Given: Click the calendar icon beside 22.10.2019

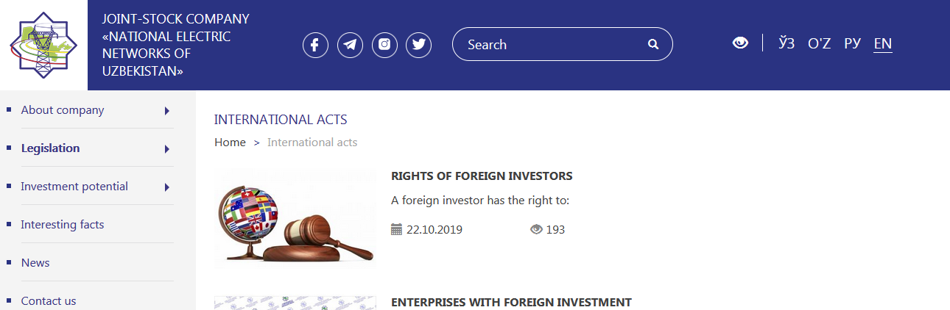Looking at the screenshot, I should pos(397,229).
